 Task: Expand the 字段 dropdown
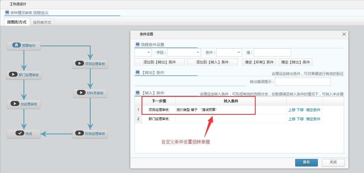pyautogui.click(x=184, y=52)
